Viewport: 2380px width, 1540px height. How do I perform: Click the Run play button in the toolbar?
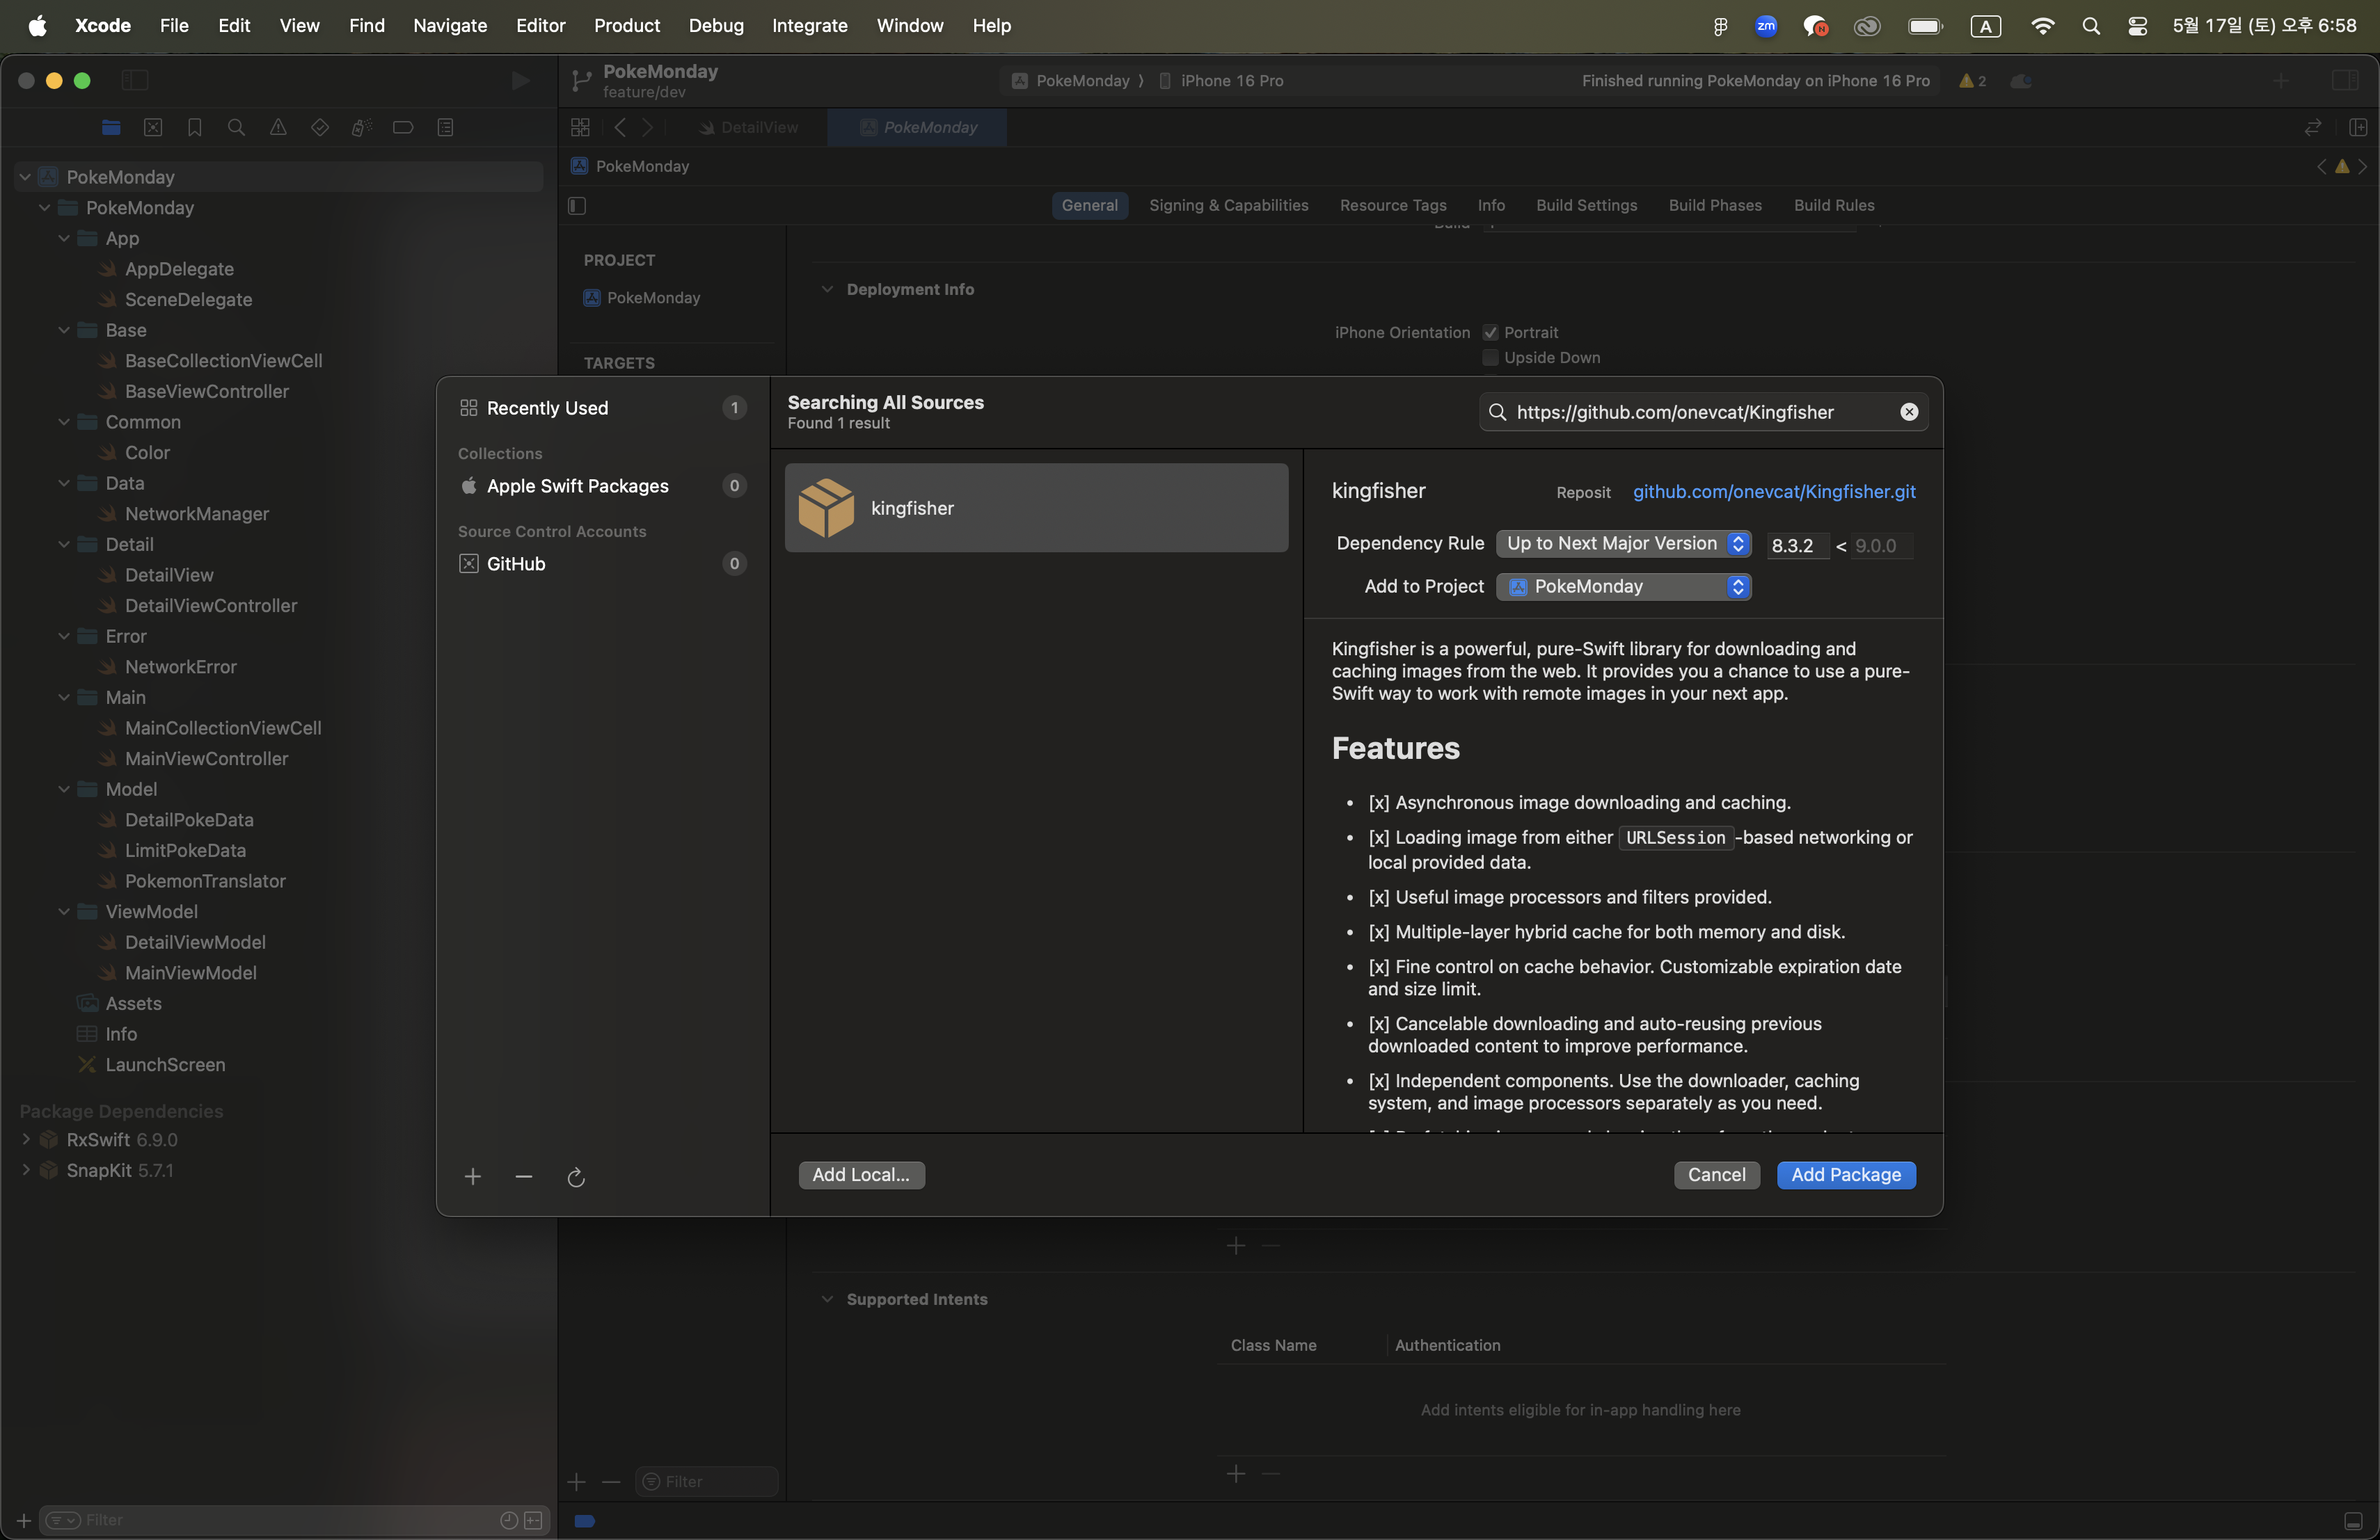(x=520, y=80)
